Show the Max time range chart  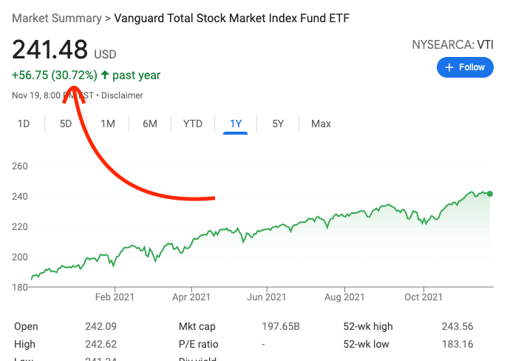tap(321, 124)
